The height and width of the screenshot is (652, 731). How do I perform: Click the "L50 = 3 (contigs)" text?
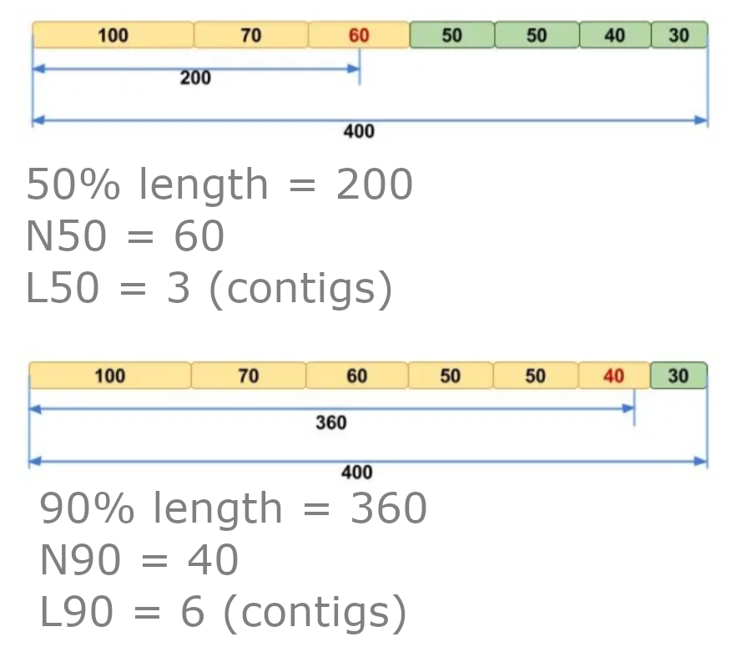pos(209,289)
